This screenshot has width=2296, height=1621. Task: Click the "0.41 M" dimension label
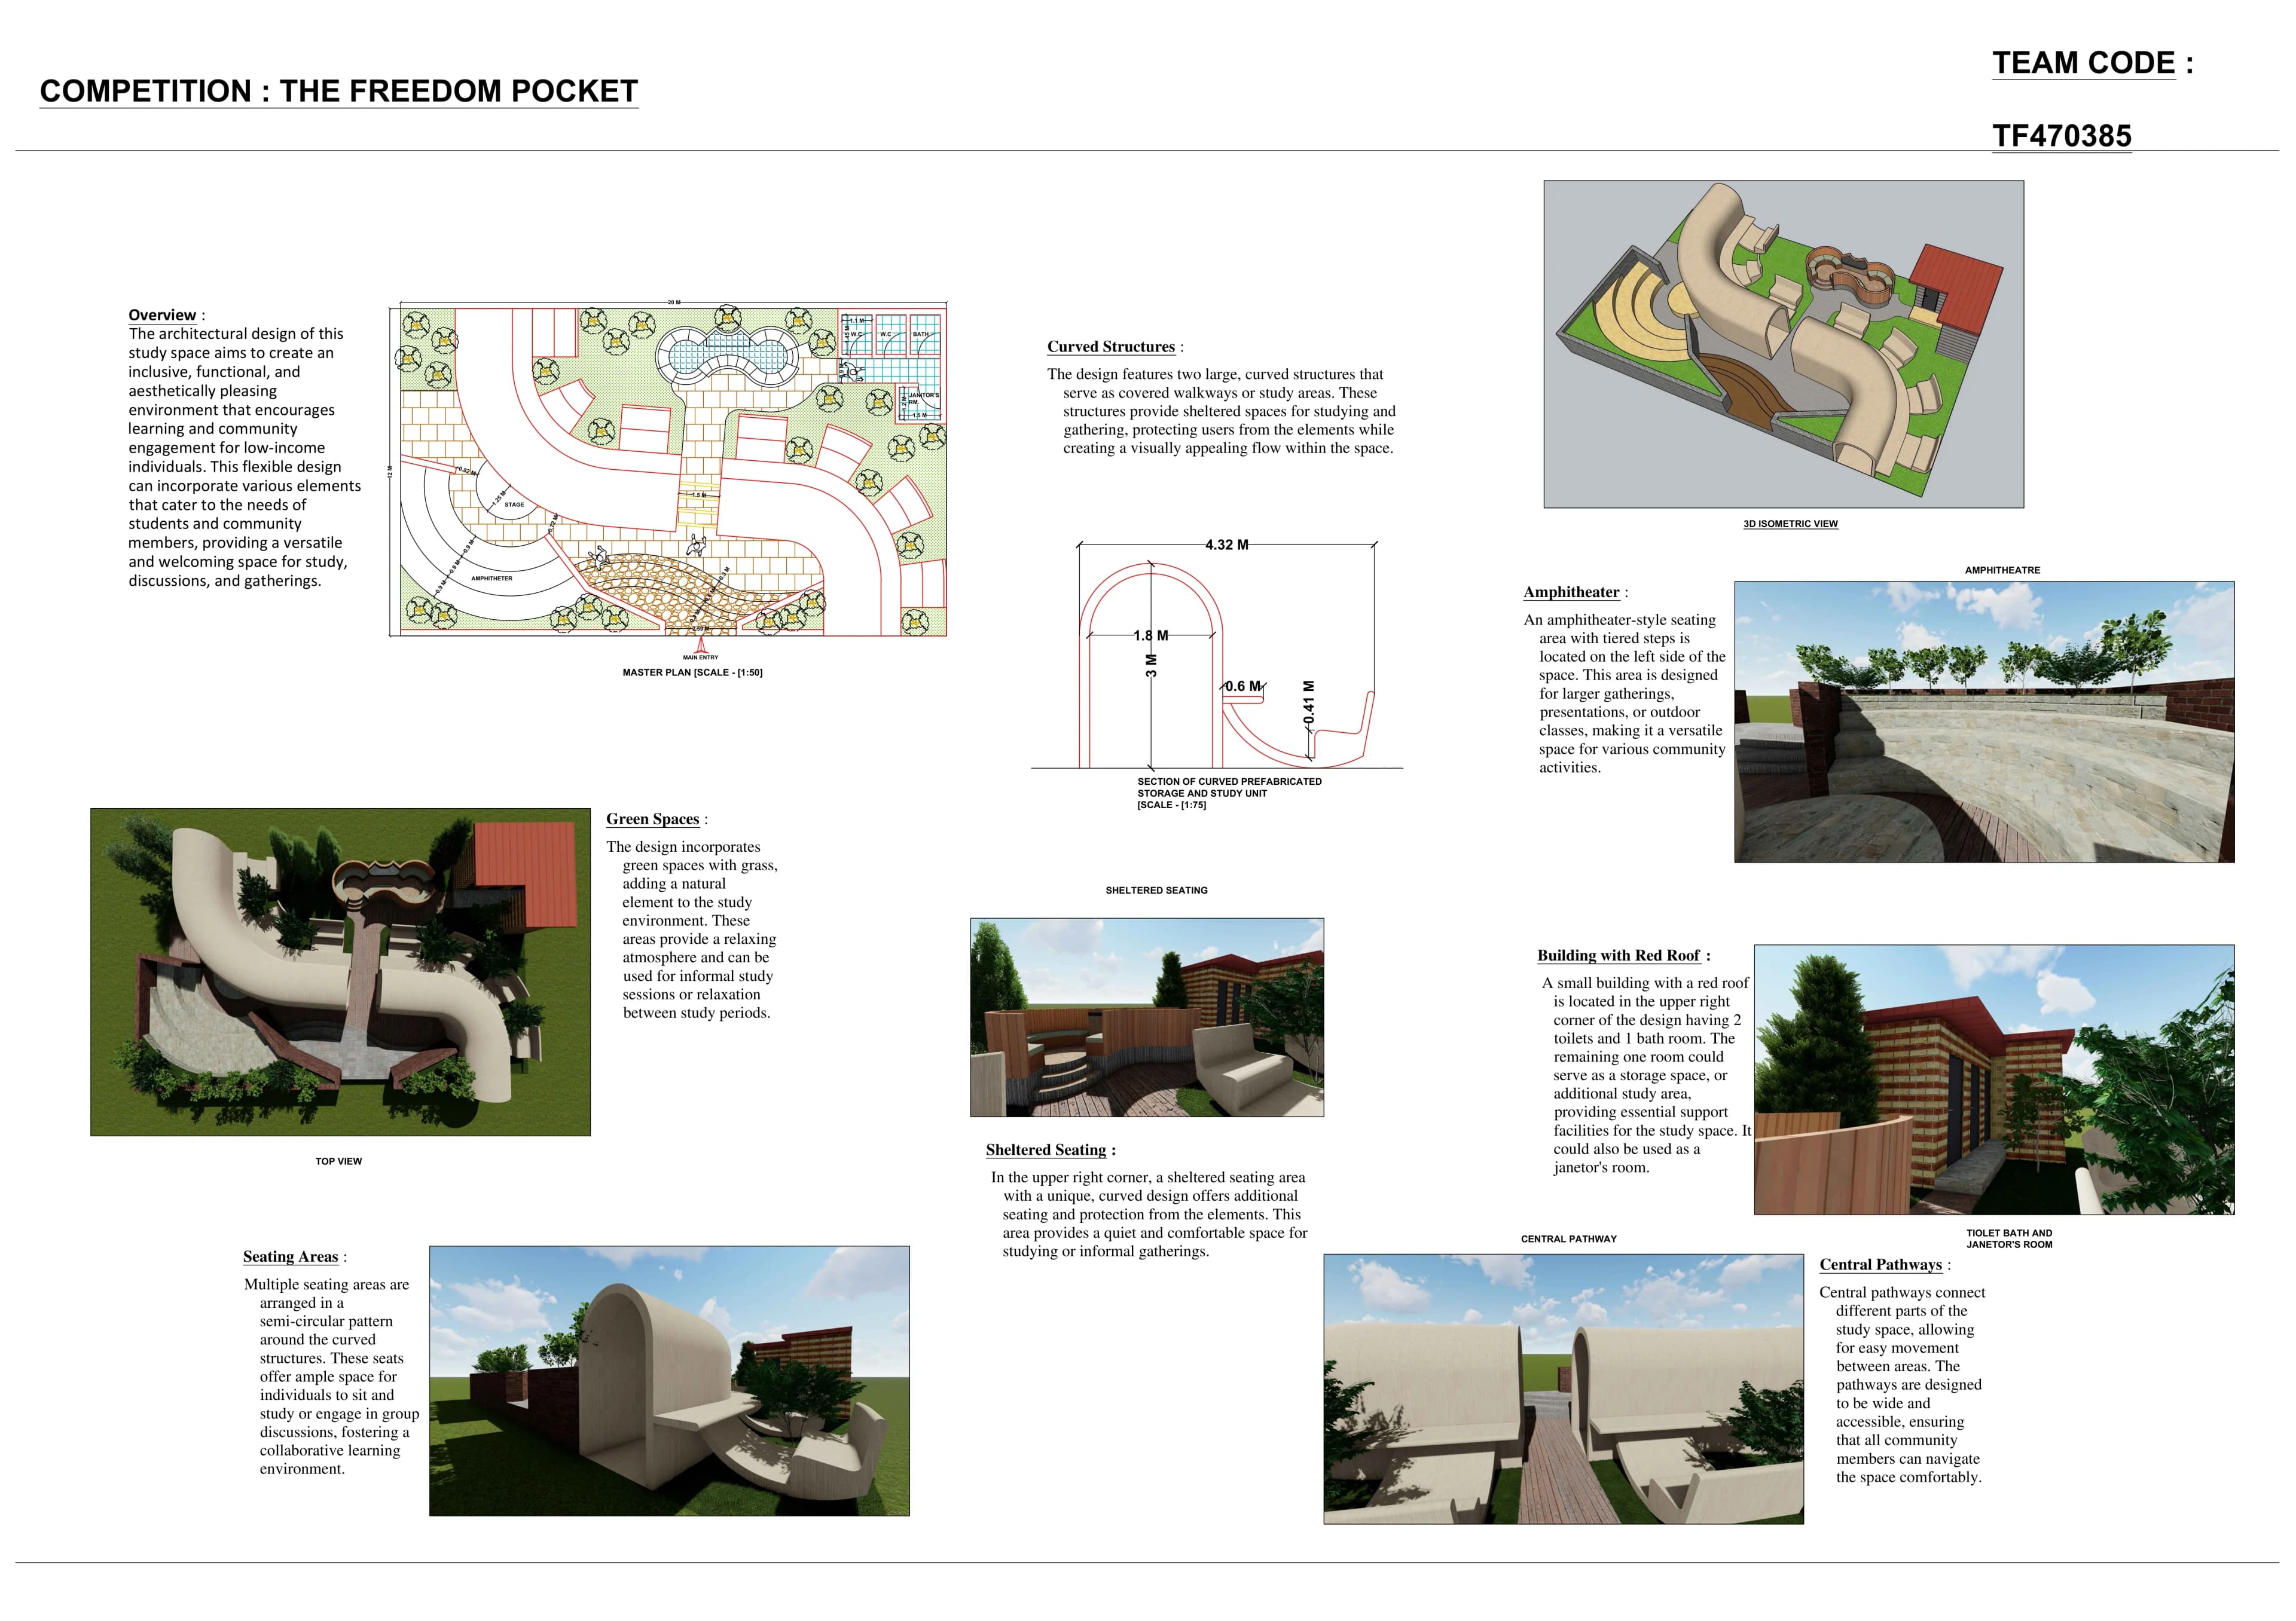(x=1309, y=704)
